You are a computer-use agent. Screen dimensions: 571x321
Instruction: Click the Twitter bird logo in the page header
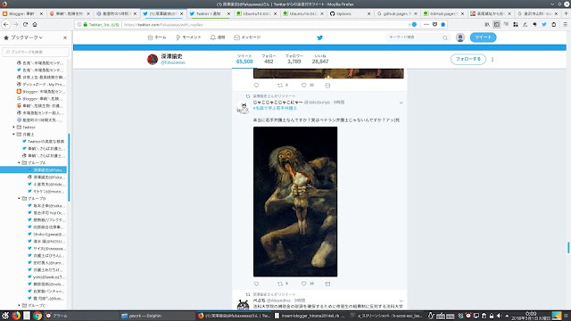point(319,37)
